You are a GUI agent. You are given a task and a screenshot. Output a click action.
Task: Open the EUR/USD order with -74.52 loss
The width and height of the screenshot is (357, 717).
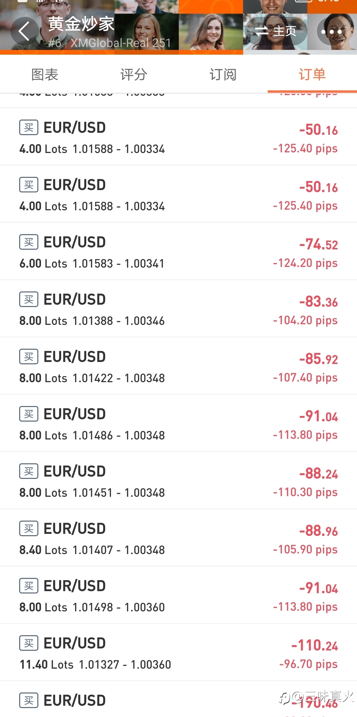pyautogui.click(x=178, y=252)
